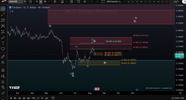Screen dimensions: 186x100
Task: Toggle lock all drawings padlock
Action: pos(3,82)
